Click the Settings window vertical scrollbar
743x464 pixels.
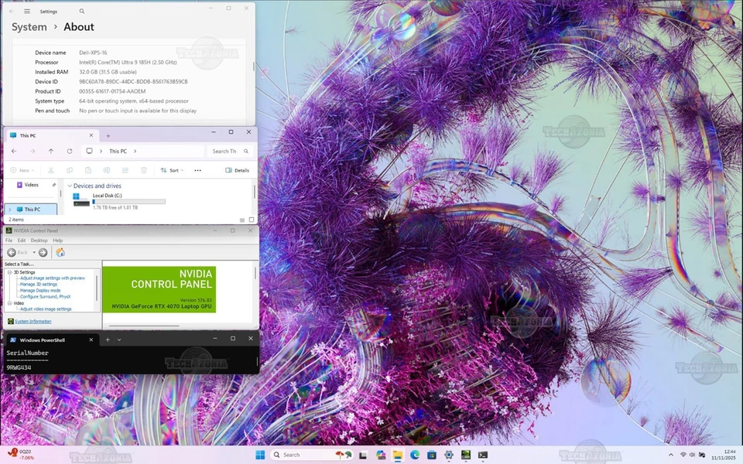coord(254,67)
